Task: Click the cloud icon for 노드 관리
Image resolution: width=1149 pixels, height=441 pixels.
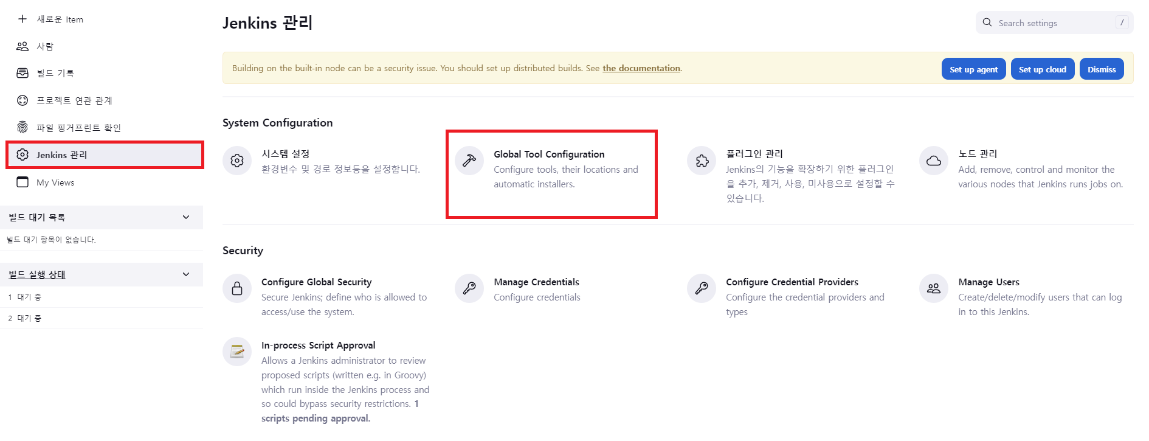Action: [x=934, y=161]
